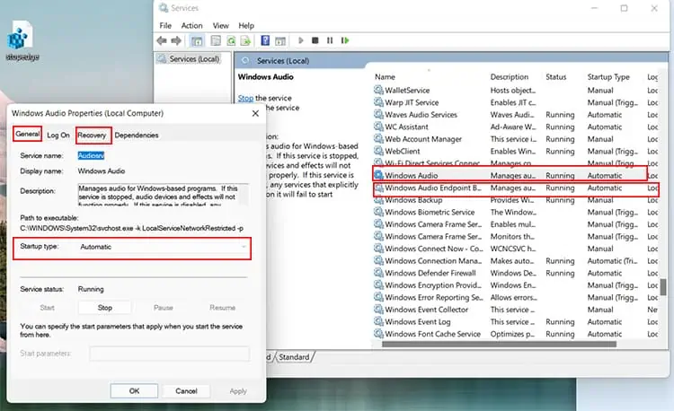Viewport: 674px width, 411px height.
Task: Click the Forward arrow in Services toolbar
Action: click(176, 40)
